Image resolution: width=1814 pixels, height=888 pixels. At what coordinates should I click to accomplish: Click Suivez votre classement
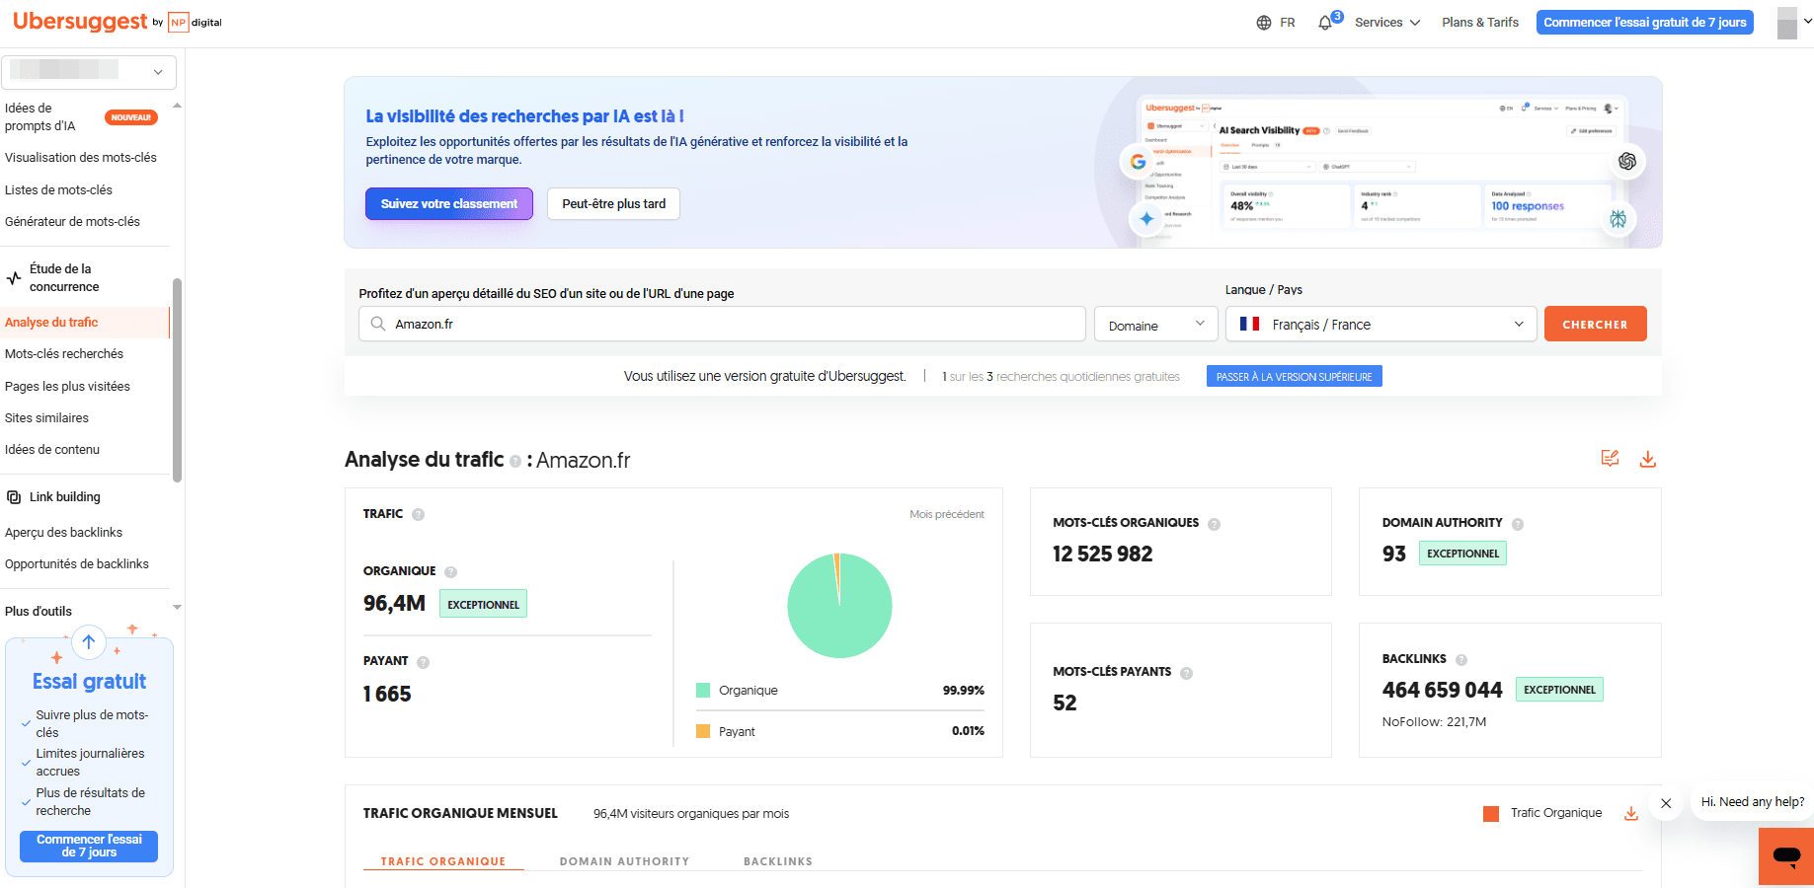[448, 203]
